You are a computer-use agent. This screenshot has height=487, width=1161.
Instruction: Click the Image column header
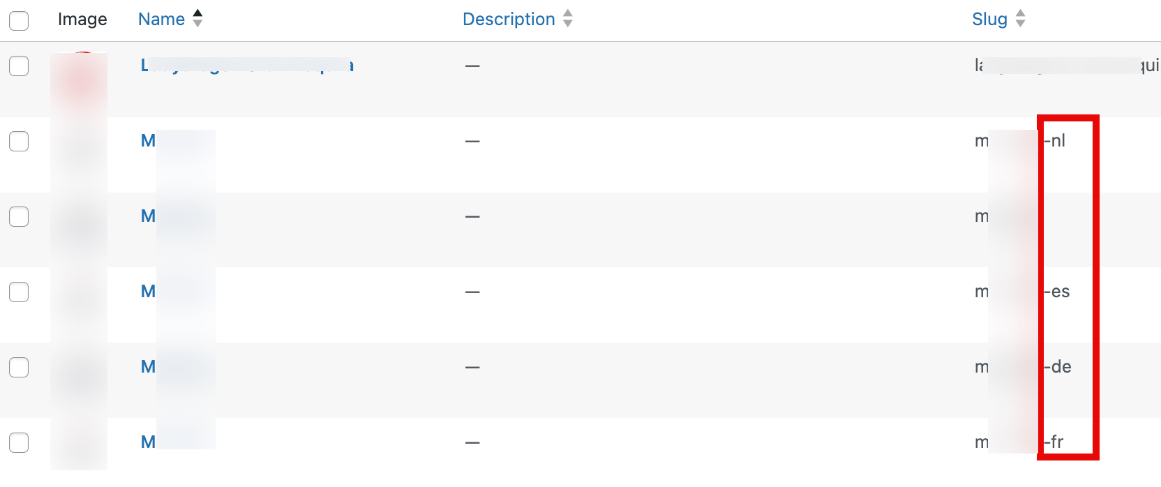tap(82, 19)
